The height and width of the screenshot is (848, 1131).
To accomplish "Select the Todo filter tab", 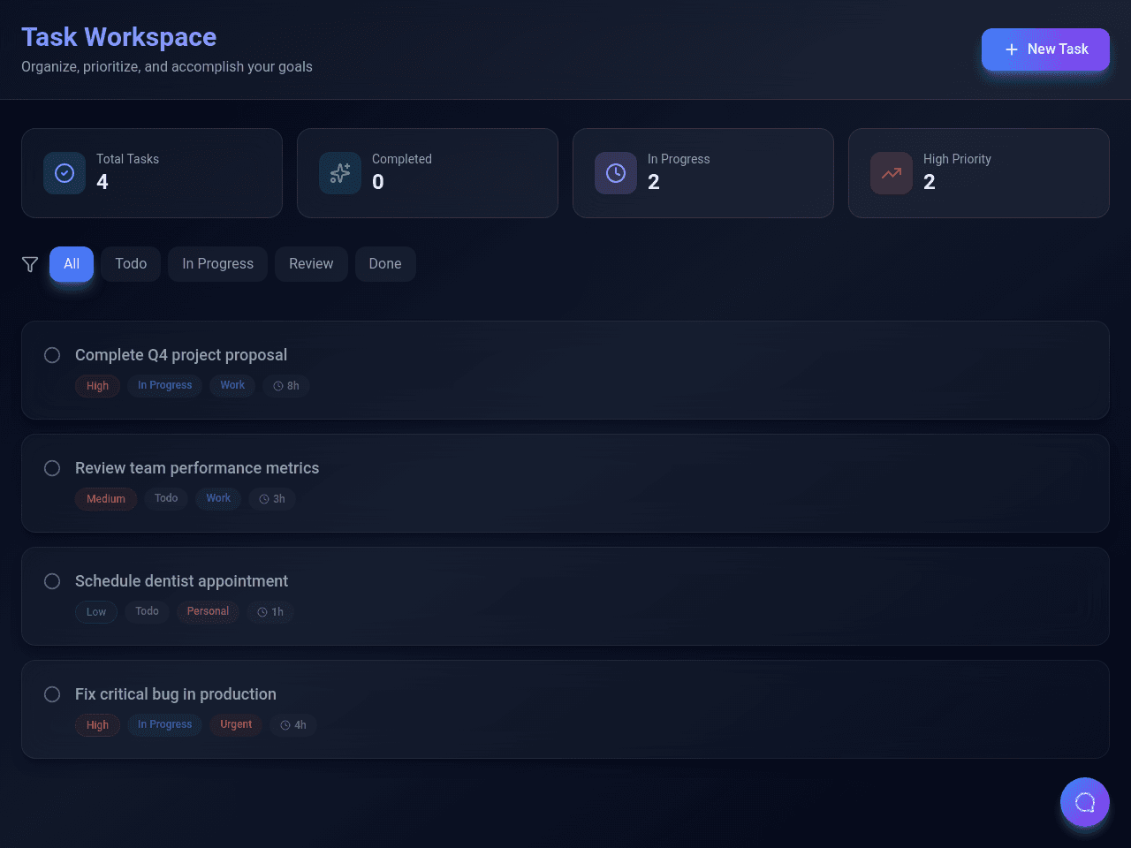I will (x=131, y=264).
